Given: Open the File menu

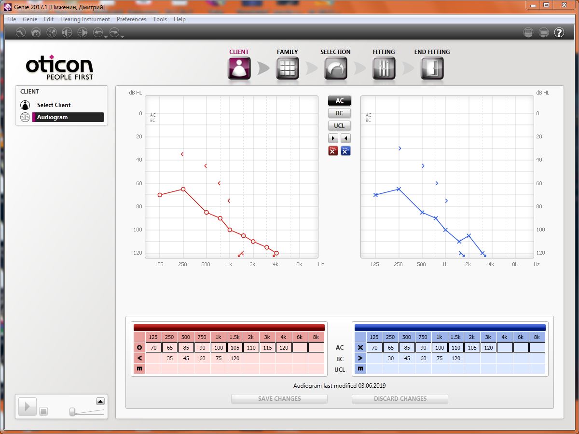Looking at the screenshot, I should [x=12, y=19].
